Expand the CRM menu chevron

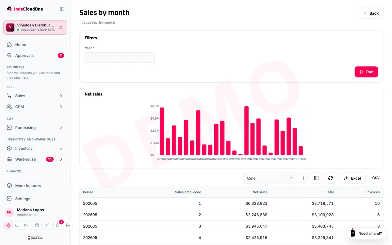(x=61, y=107)
